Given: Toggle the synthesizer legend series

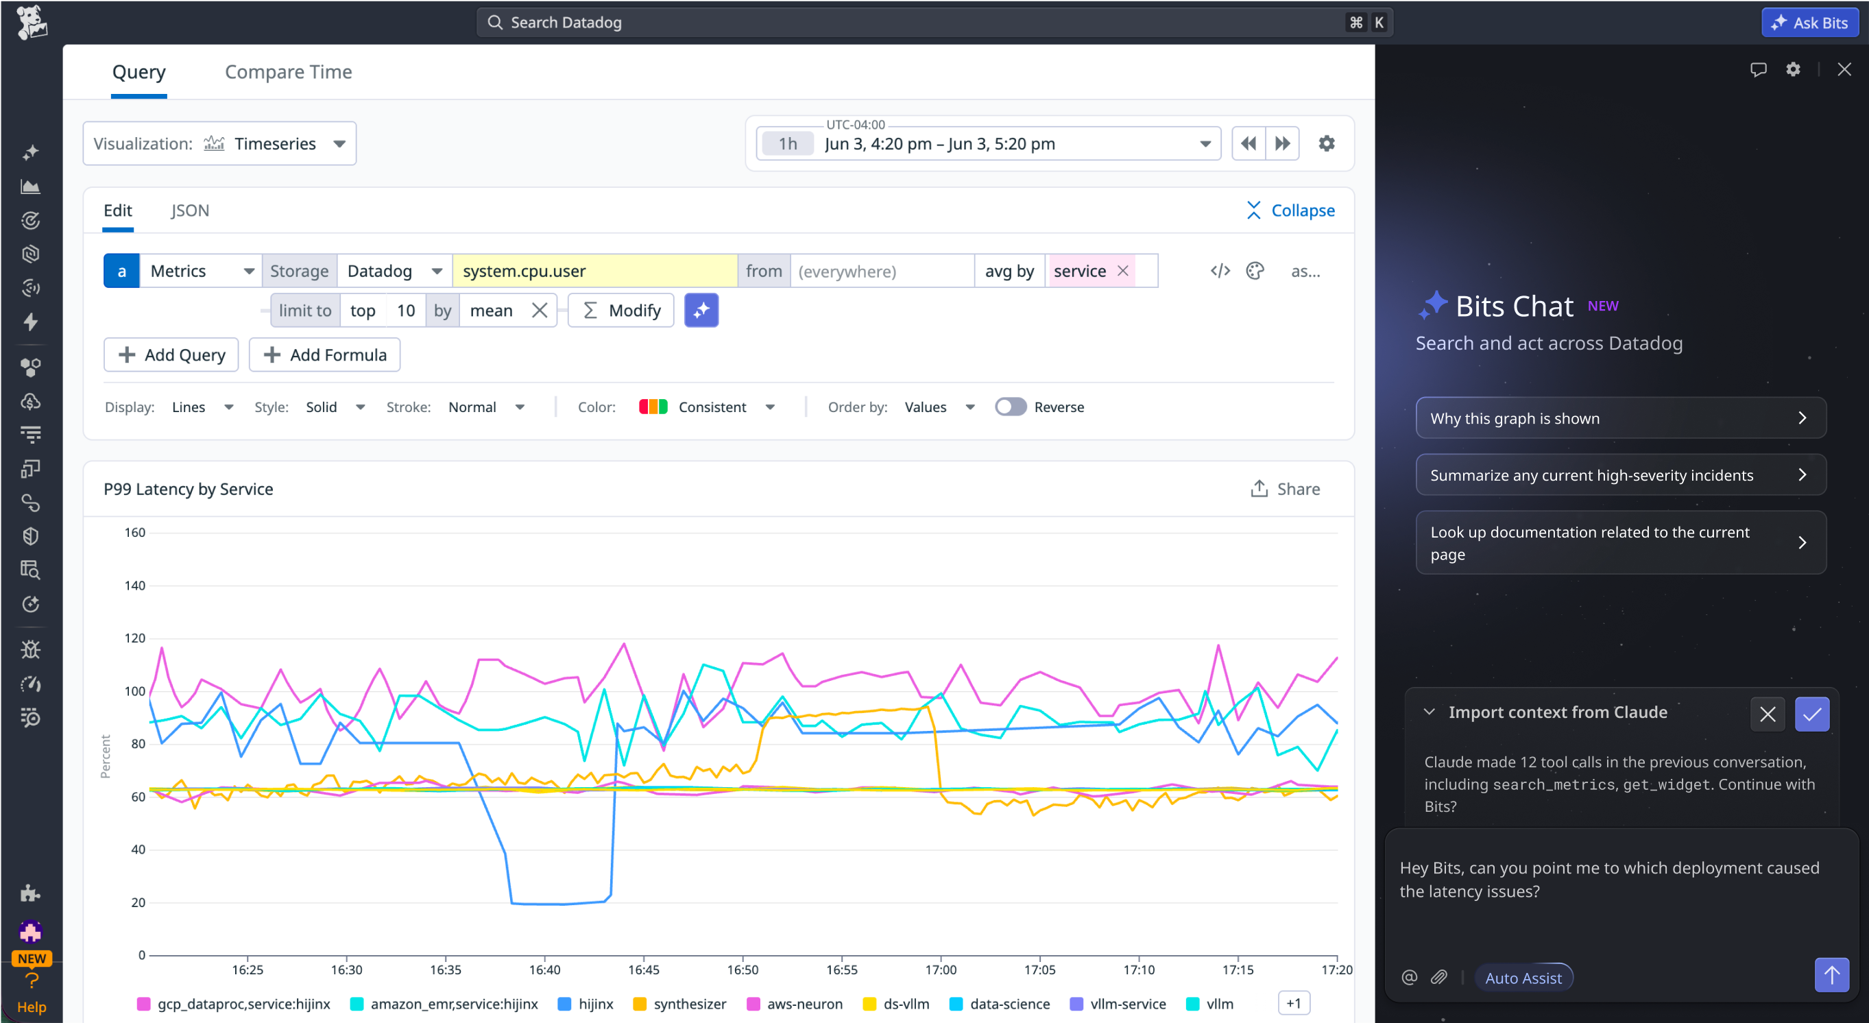Looking at the screenshot, I should pos(679,1004).
